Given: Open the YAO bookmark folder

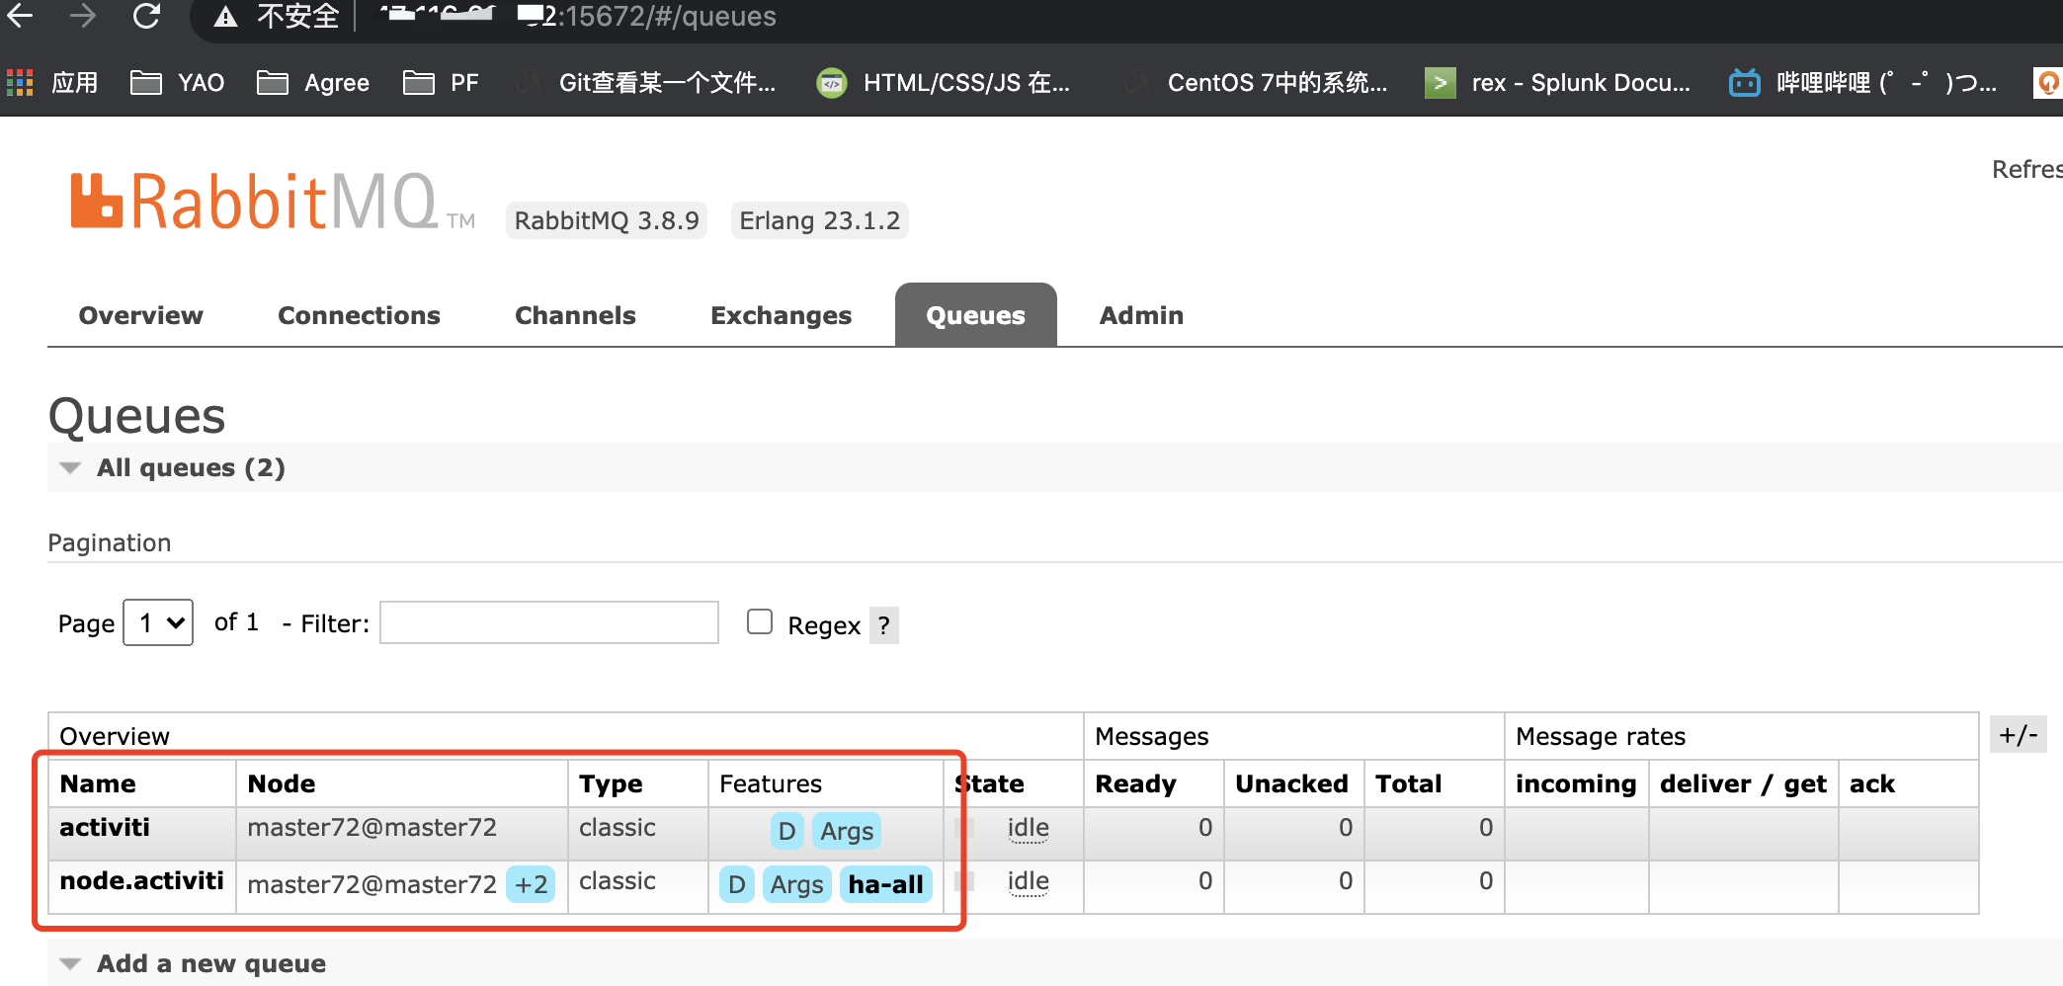Looking at the screenshot, I should point(178,82).
